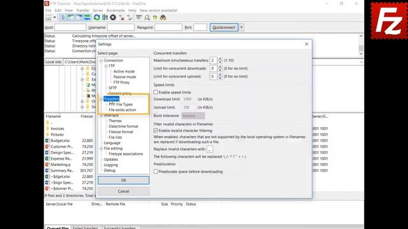Toggle message log display icon
Screen dimensions: 408x229
pos(62,17)
